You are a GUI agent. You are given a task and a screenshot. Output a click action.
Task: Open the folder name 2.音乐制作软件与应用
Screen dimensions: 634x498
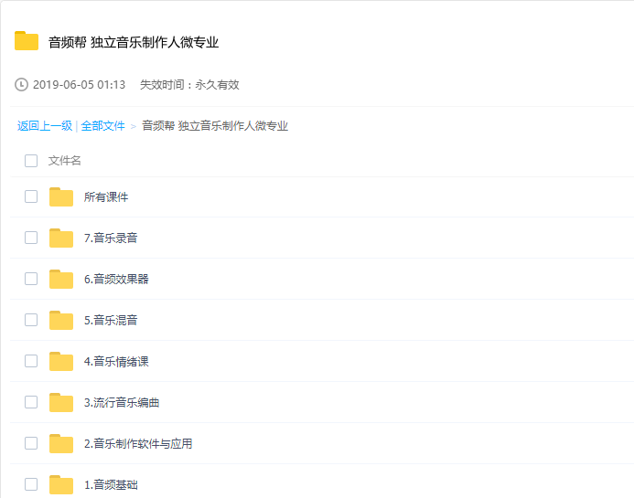click(x=138, y=444)
